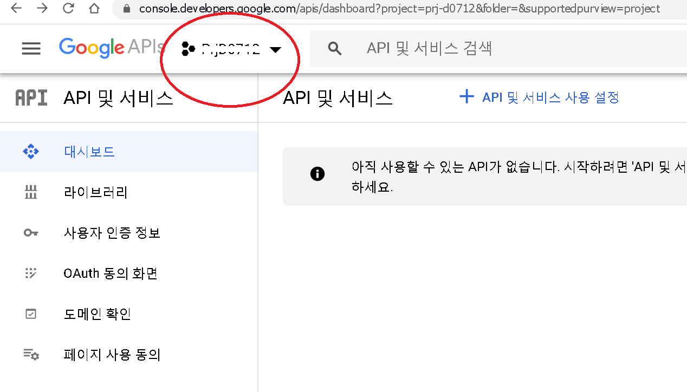Reload the page with the refresh button
This screenshot has height=392, width=687.
click(68, 8)
